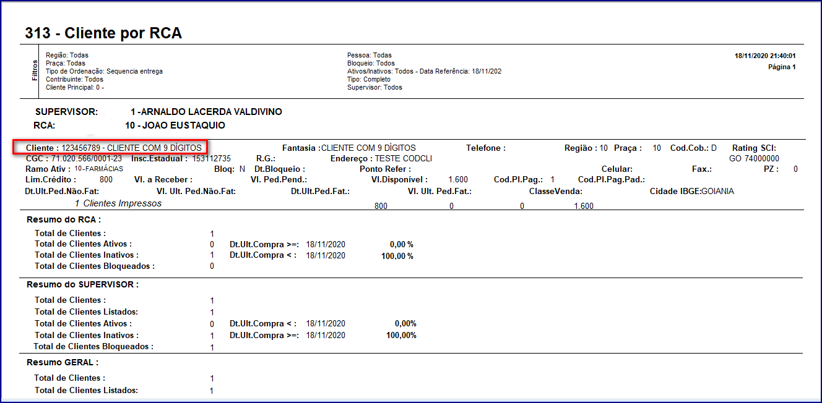Viewport: 822px width, 403px height.
Task: Click 'Ramo Ativ : 10-FARMÁCIAS' field
Action: tap(74, 169)
